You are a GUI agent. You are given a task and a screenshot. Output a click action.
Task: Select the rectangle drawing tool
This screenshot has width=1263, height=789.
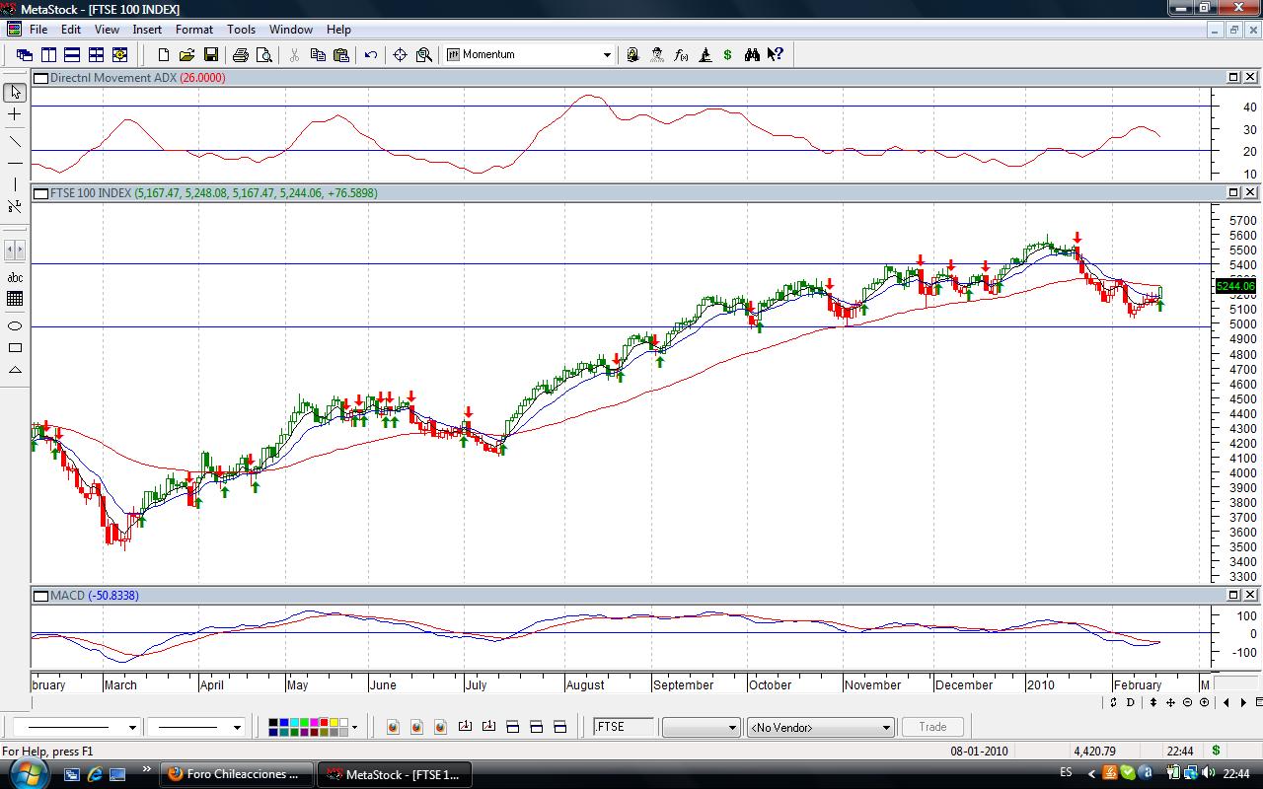[15, 347]
